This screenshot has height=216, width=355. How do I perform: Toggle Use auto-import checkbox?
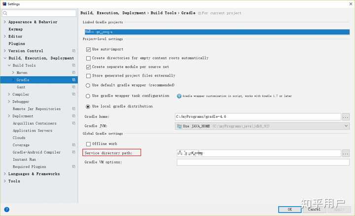(88, 50)
